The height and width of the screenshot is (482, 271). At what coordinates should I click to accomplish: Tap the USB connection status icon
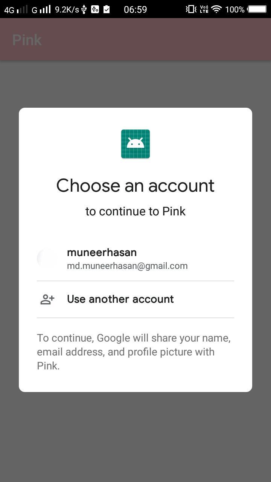(84, 9)
